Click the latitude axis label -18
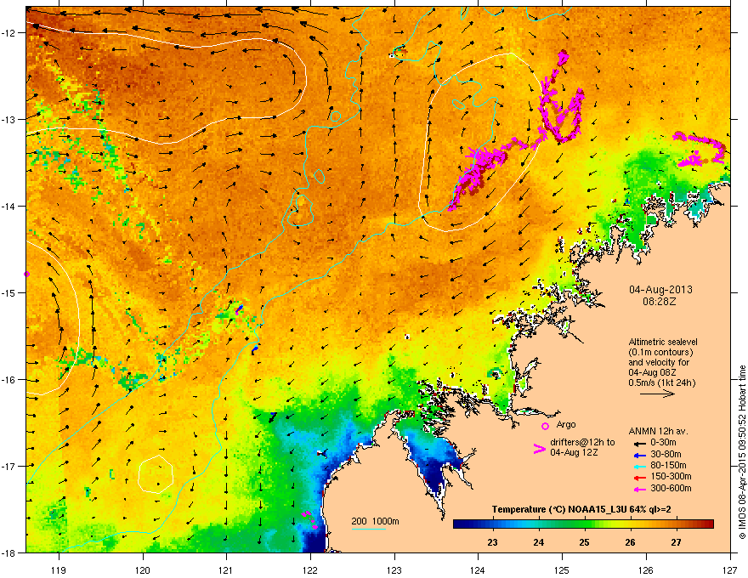Screen dimensions: 748x578 pos(9,552)
